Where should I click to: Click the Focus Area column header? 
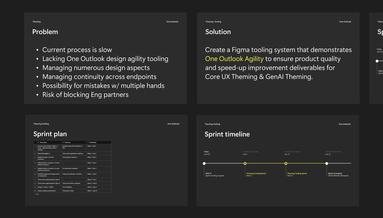click(49, 143)
